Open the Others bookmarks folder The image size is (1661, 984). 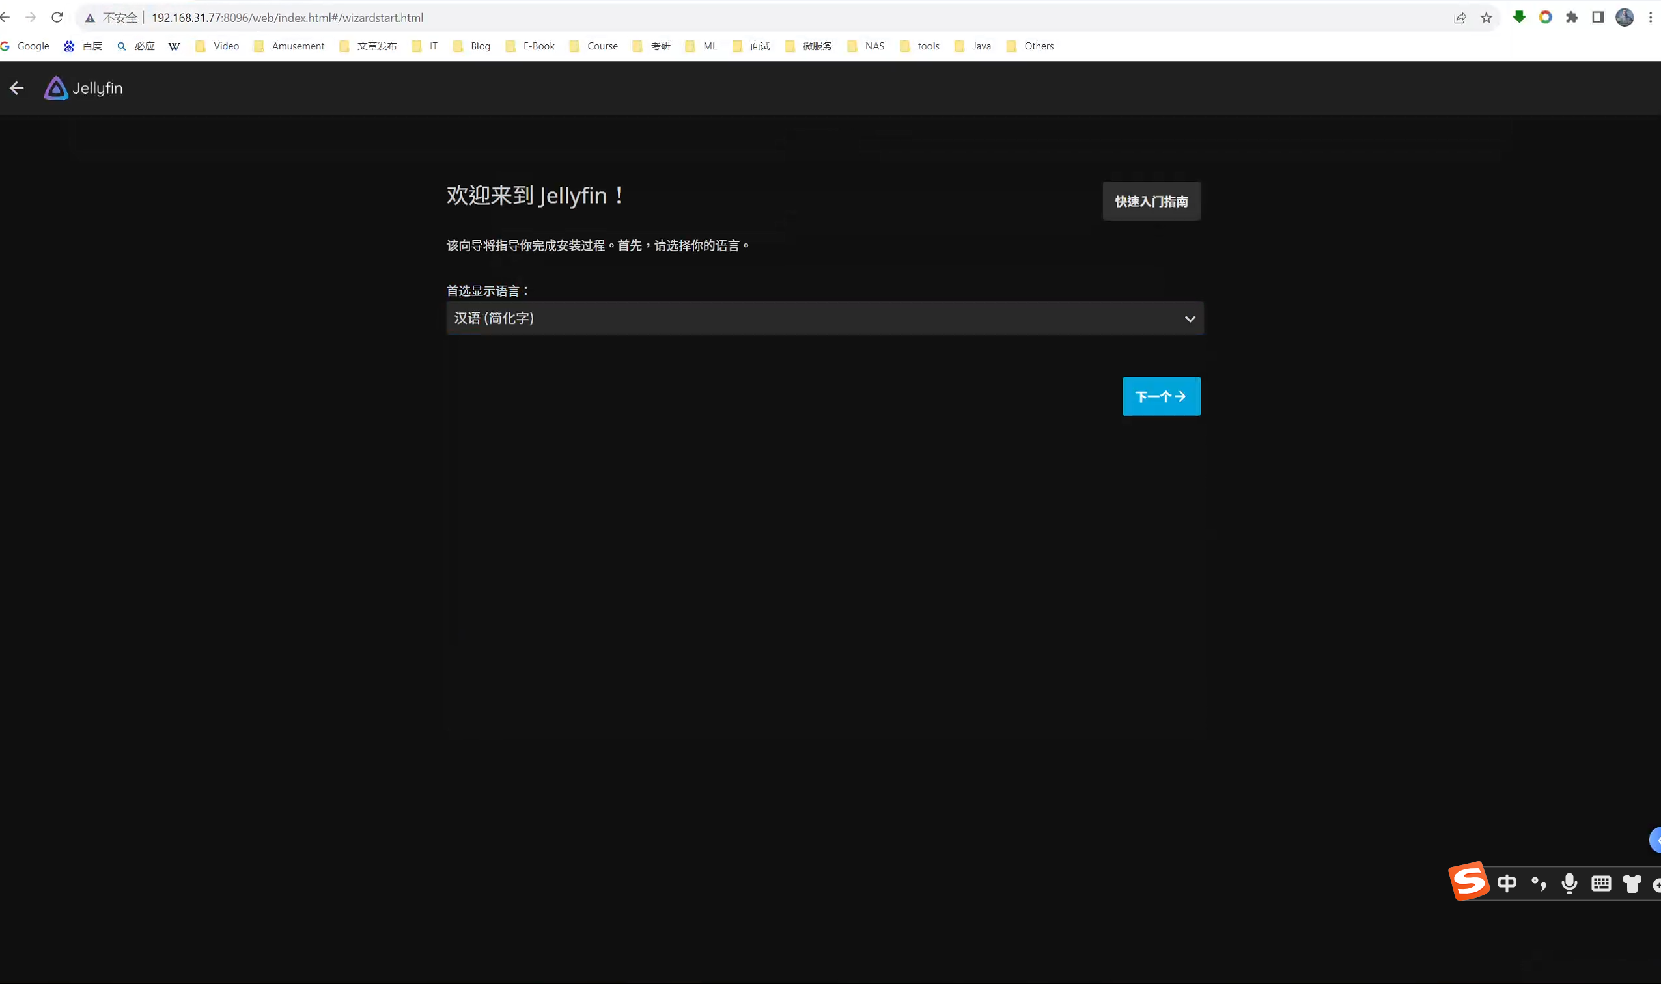point(1030,46)
